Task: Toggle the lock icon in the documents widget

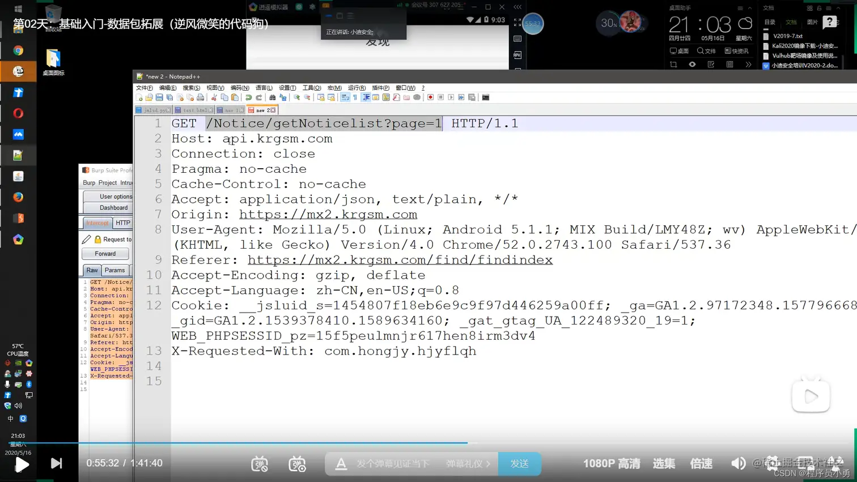Action: 819,8
